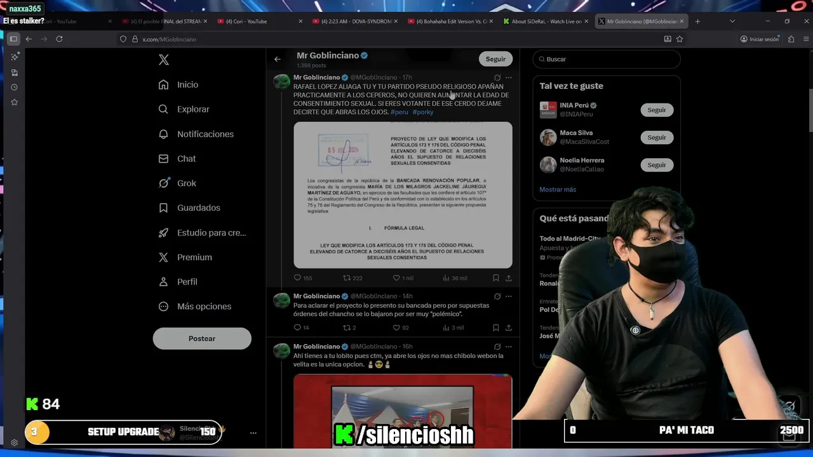813x457 pixels.
Task: Reply to the 14h post with 14 comments
Action: click(302, 328)
